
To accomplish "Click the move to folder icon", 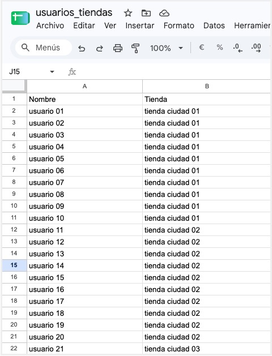I will (x=146, y=13).
